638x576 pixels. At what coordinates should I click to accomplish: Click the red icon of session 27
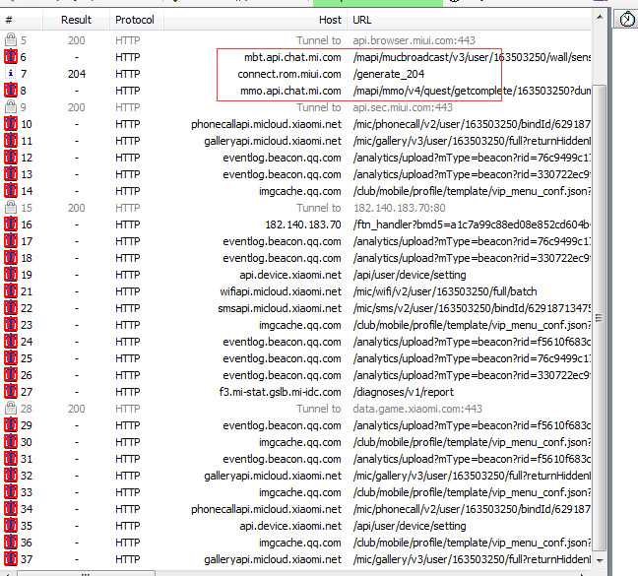tap(11, 391)
